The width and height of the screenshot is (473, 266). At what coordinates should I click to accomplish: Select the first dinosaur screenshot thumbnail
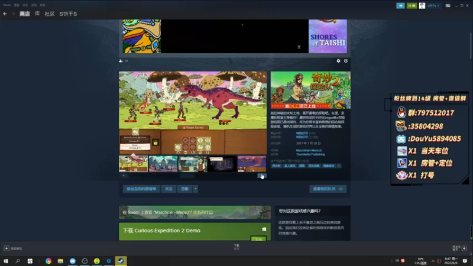click(134, 164)
